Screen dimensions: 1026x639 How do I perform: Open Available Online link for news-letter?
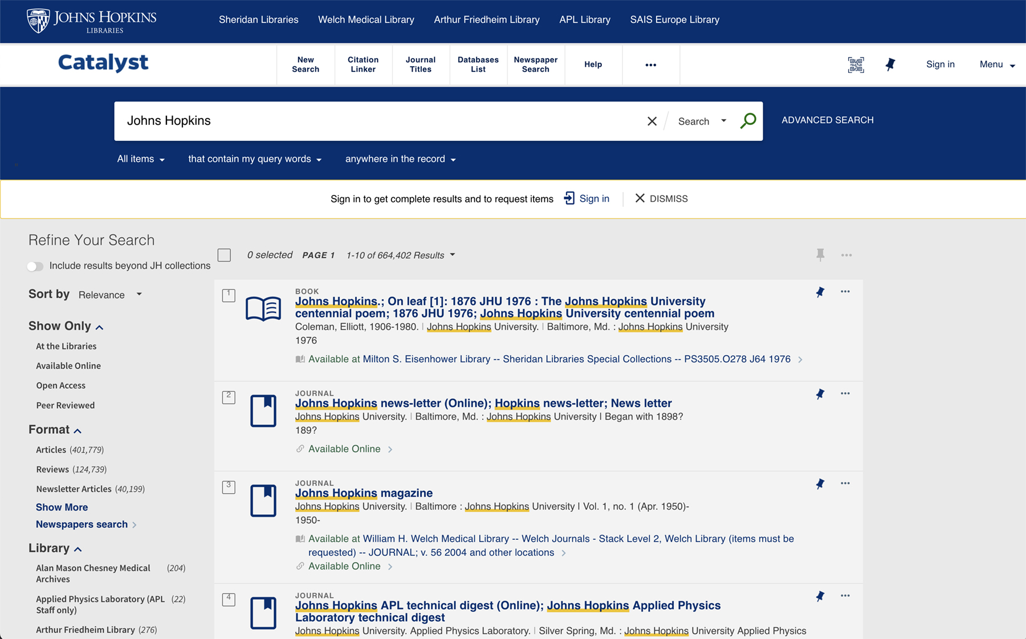pyautogui.click(x=344, y=449)
